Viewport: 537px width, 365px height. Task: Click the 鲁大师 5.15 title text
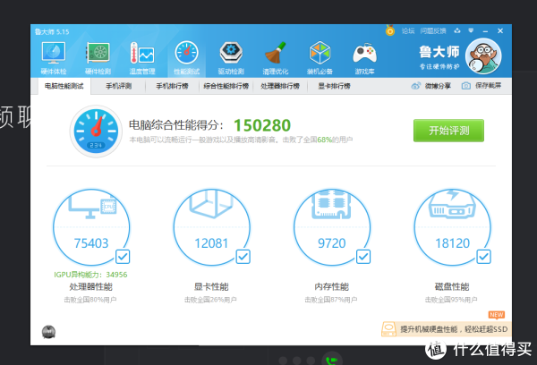pos(52,32)
